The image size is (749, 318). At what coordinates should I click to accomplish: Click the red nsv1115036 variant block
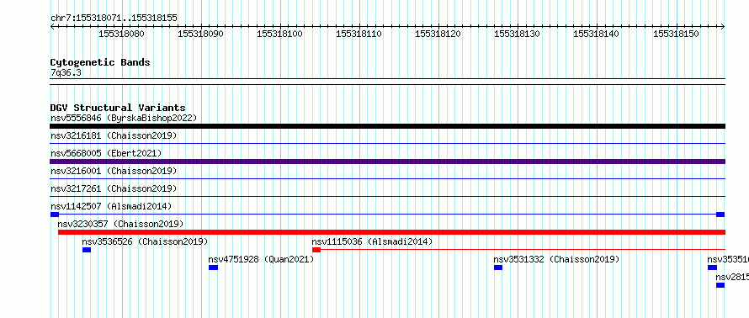316,250
